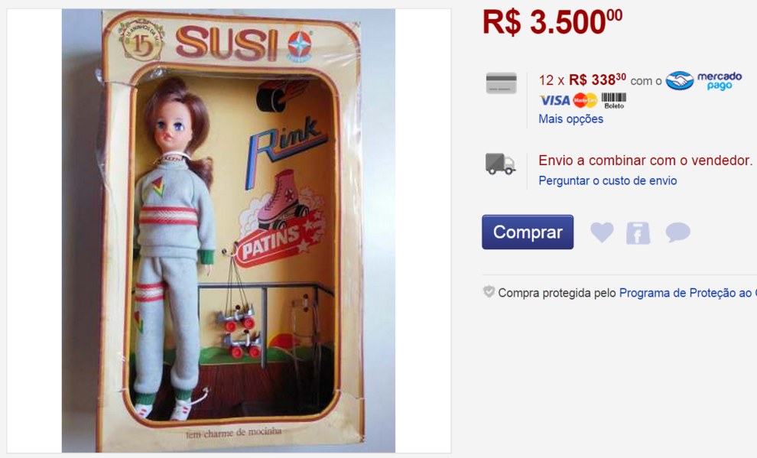
Task: Click the Compra protegida pelo text
Action: [x=557, y=293]
